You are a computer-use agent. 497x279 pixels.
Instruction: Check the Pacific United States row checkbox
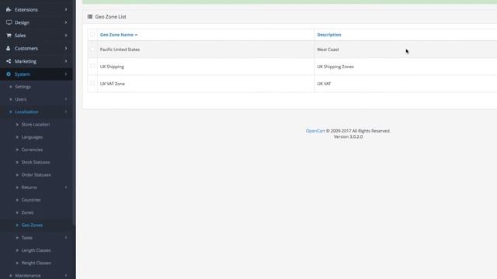(92, 49)
